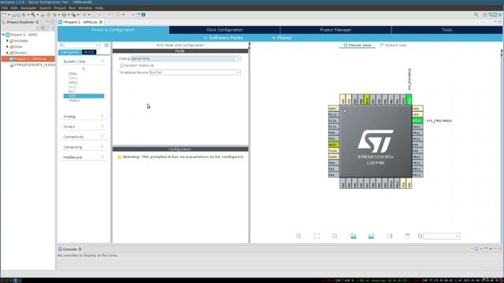
Task: Click the pin search magnifier icon
Action: click(420, 236)
